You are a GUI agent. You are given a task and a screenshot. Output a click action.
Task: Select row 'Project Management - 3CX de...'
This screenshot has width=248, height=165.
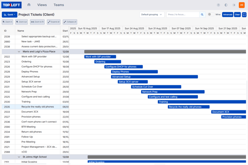click(x=35, y=147)
